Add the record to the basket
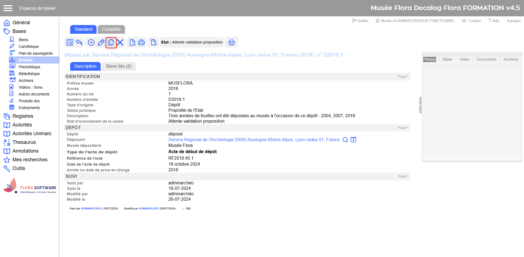The image size is (524, 257). tap(231, 42)
